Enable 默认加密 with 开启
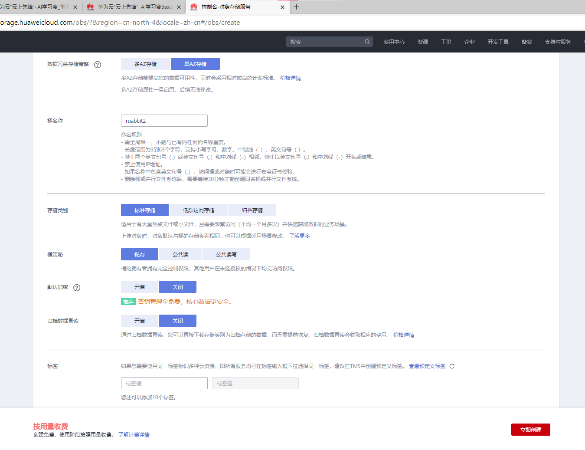Image resolution: width=585 pixels, height=450 pixels. click(x=140, y=287)
